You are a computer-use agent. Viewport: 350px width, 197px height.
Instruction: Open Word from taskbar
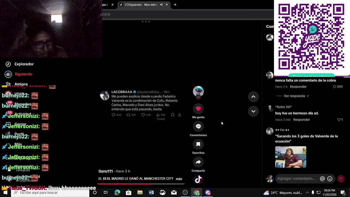[151, 193]
